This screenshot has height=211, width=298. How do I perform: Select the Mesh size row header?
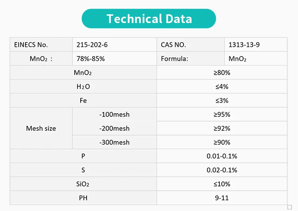[41, 128]
